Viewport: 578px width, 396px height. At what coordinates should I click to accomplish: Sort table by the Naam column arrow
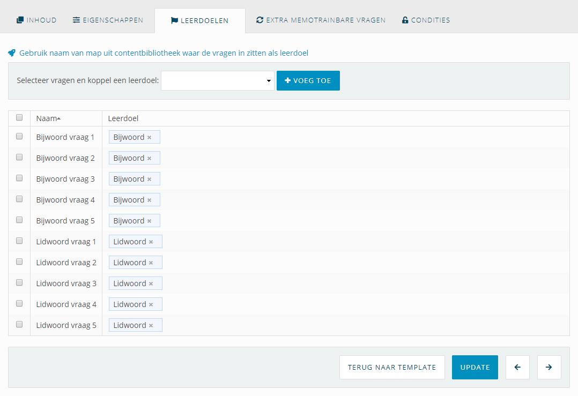coord(59,118)
